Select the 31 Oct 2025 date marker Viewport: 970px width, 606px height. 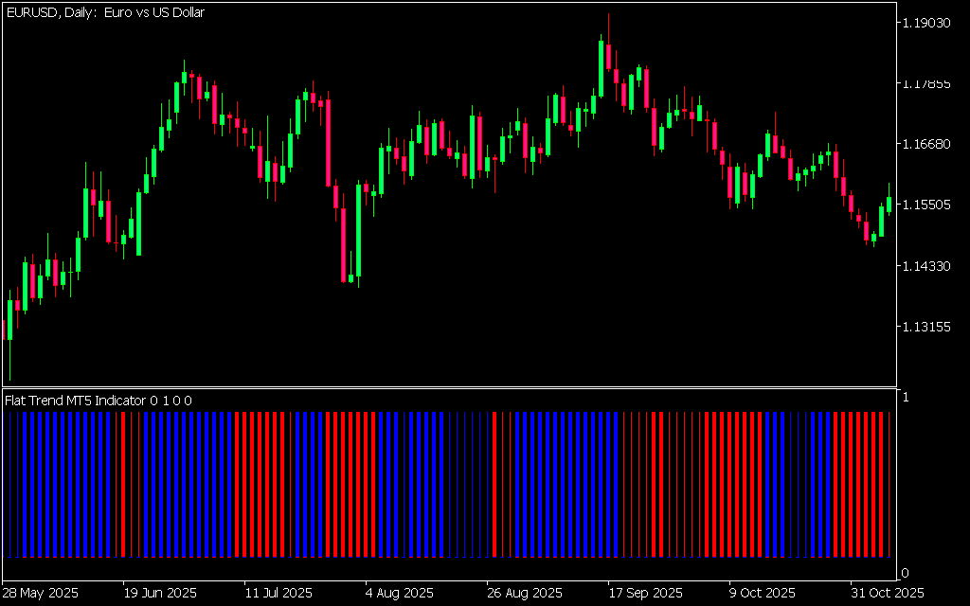pos(888,594)
